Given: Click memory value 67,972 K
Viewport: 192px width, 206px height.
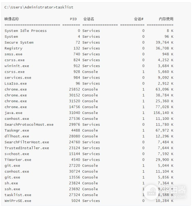Looking at the screenshot, I should (x=164, y=130).
